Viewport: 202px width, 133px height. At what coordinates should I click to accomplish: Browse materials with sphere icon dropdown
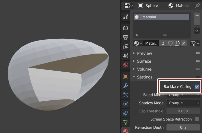pos(138,43)
